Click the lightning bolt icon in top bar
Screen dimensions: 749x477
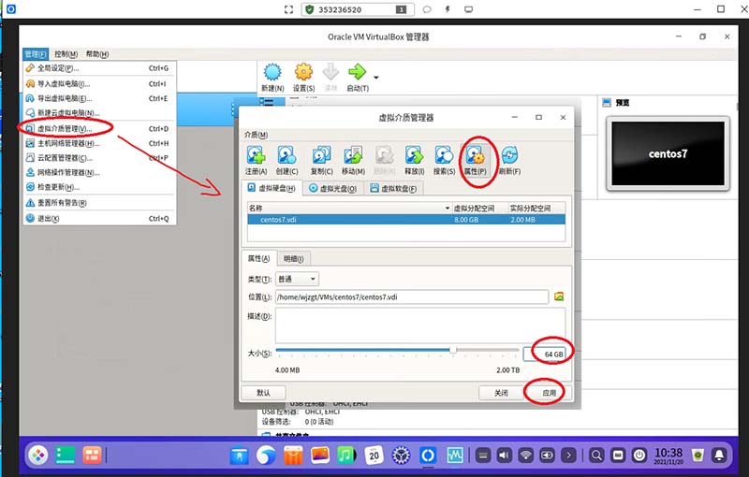click(x=448, y=9)
